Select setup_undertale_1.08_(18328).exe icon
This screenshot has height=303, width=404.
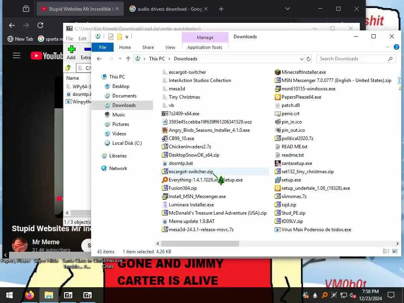pyautogui.click(x=277, y=188)
